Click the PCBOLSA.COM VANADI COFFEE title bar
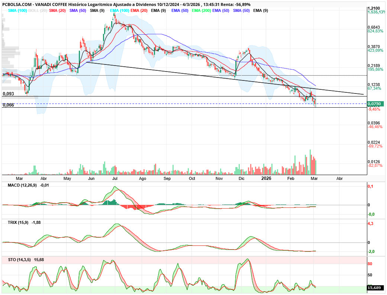The width and height of the screenshot is (387, 295). click(x=126, y=3)
